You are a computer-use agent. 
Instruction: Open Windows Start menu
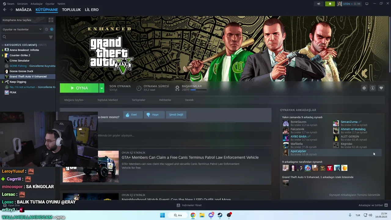click(162, 215)
